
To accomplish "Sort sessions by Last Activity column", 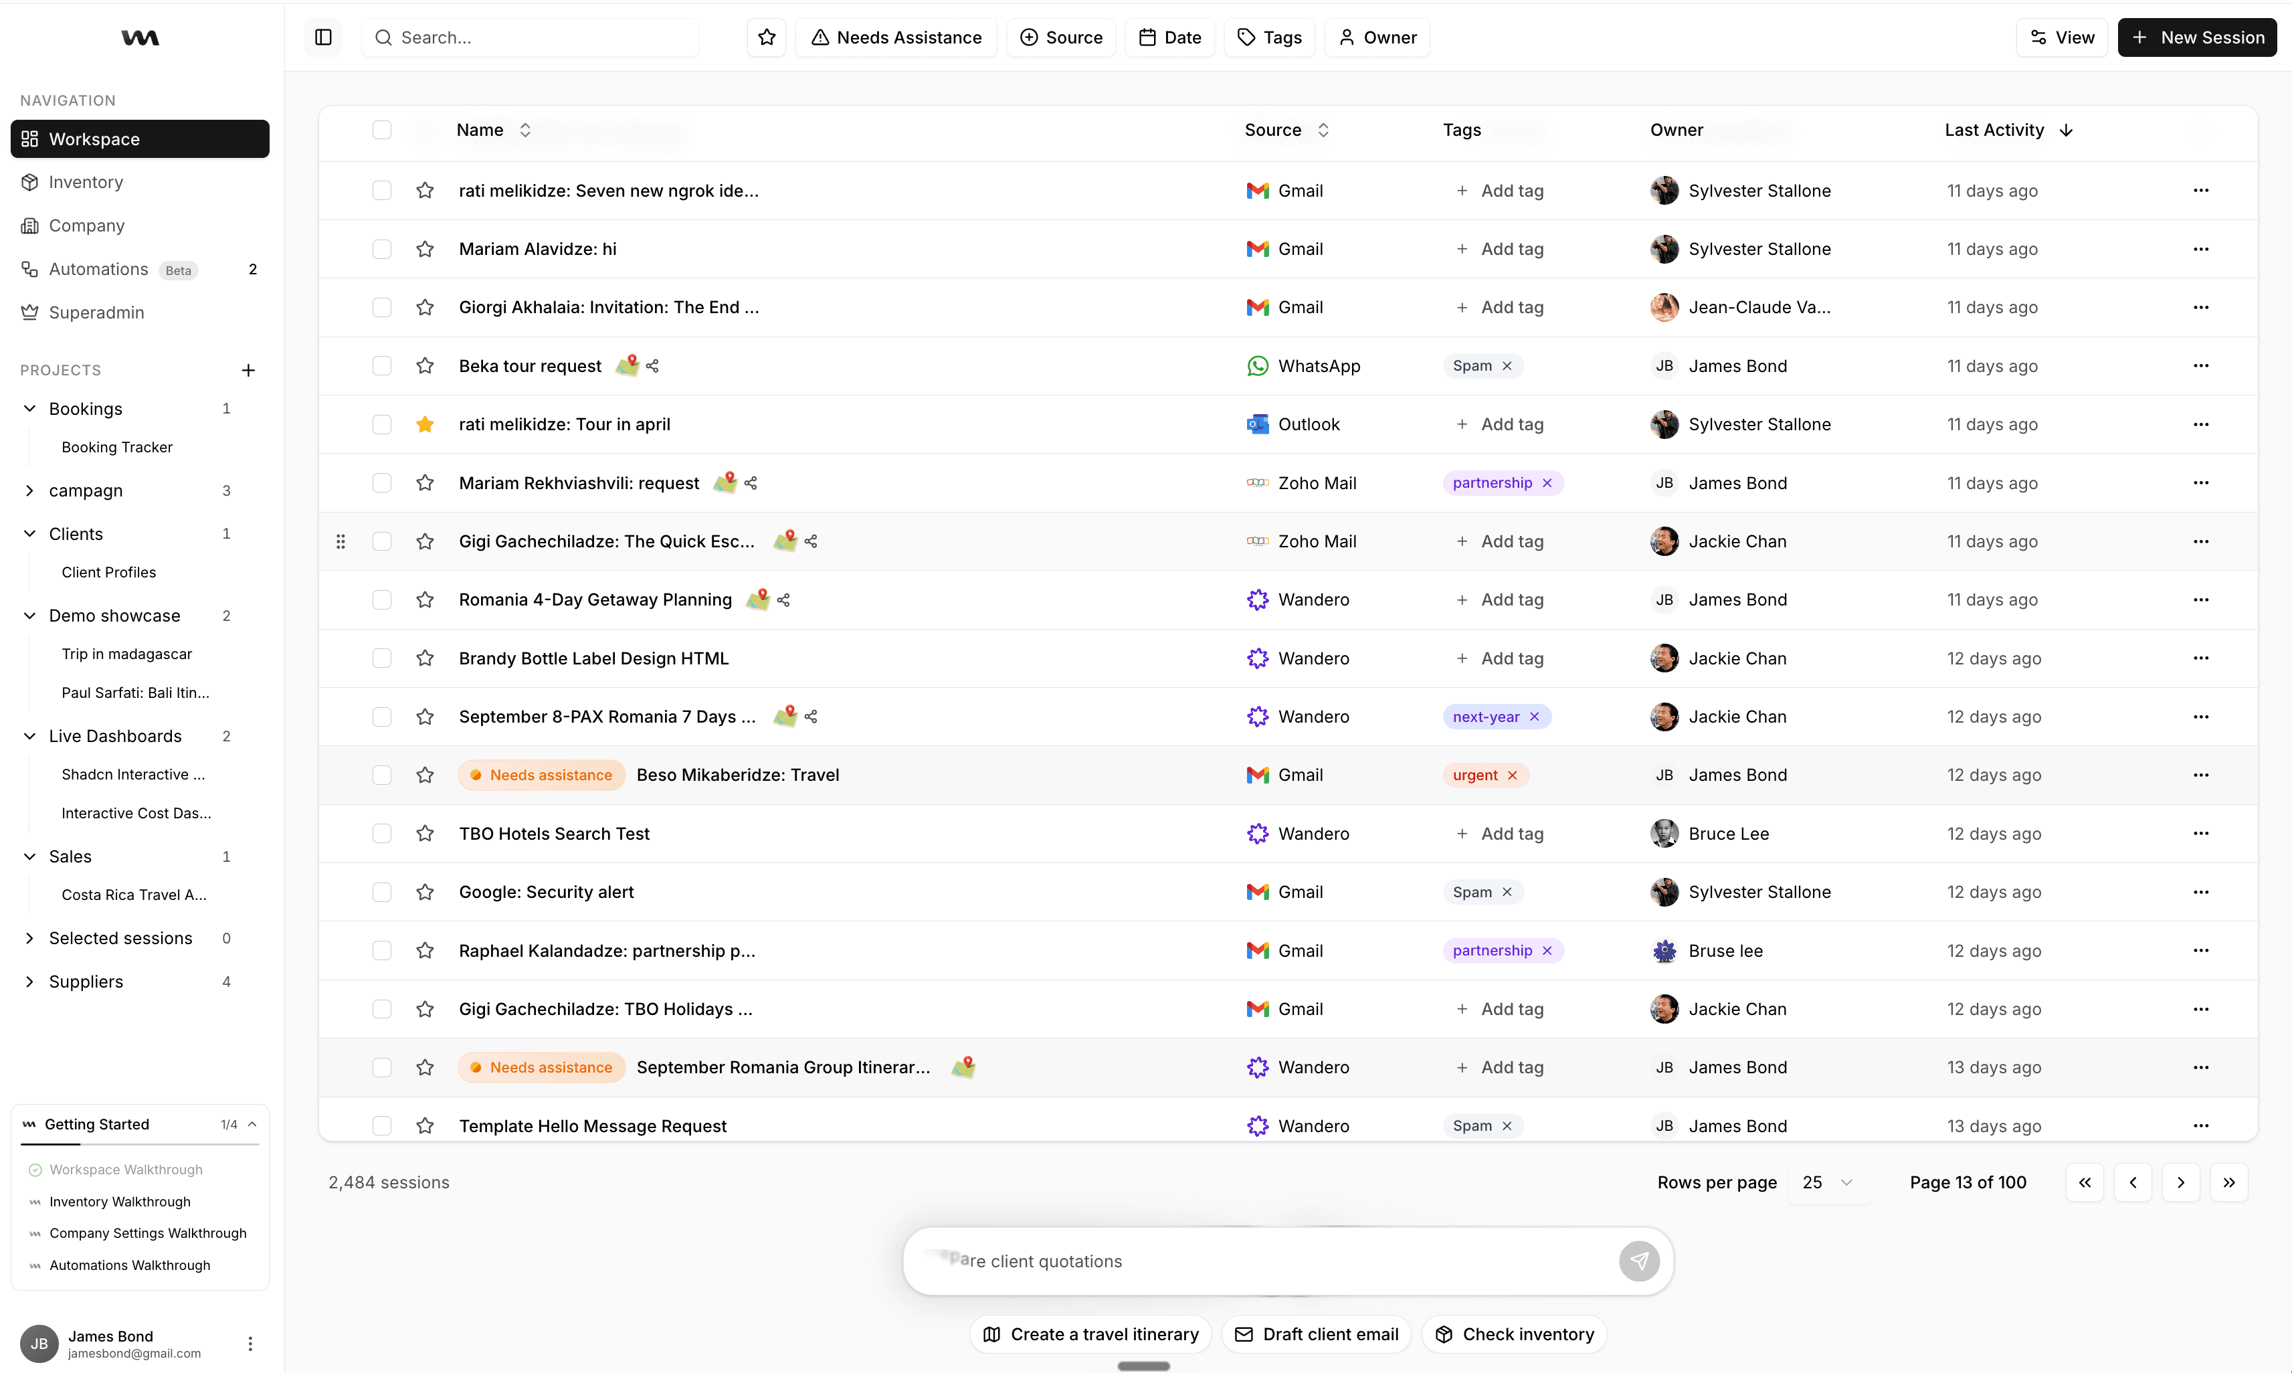I will 2008,130.
